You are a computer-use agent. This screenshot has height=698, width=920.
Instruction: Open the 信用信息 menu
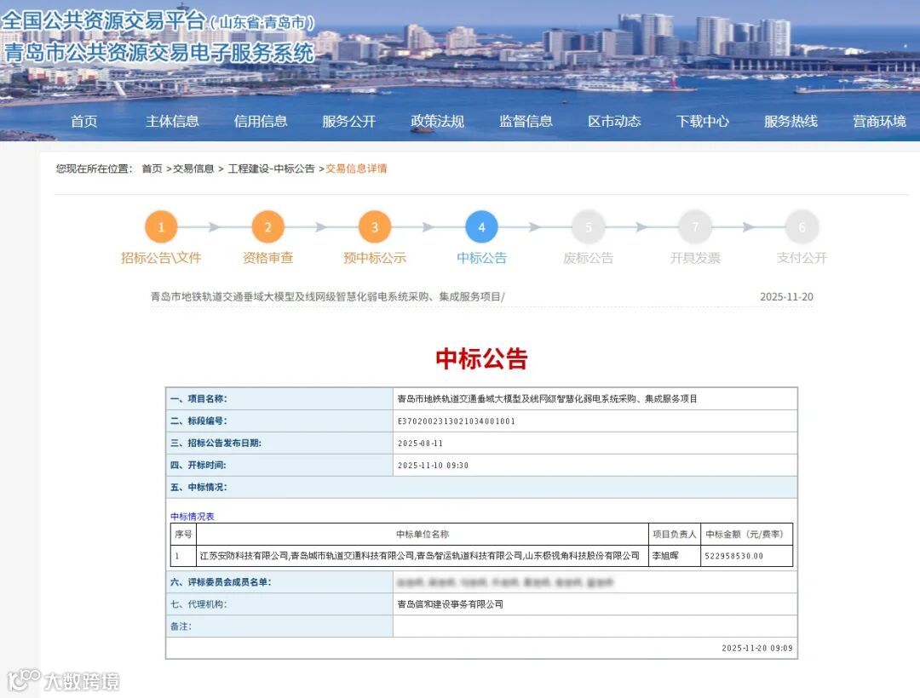[x=260, y=121]
